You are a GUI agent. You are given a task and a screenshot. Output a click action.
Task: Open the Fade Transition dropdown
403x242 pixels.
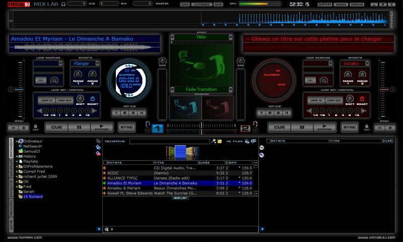pyautogui.click(x=230, y=89)
